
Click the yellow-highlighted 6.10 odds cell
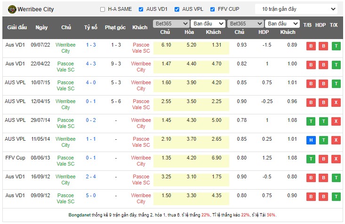(166, 45)
